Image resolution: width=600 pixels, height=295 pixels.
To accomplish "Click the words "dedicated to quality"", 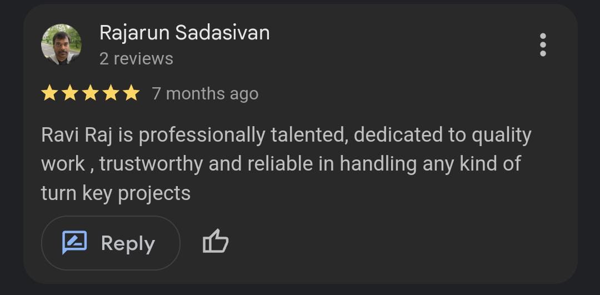I will point(442,135).
